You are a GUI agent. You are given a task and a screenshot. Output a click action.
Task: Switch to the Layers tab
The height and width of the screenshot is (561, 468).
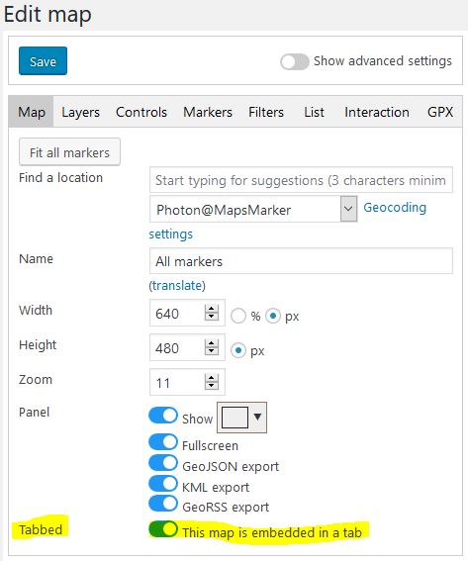pyautogui.click(x=80, y=113)
